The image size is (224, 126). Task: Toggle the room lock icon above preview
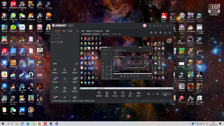(156, 32)
